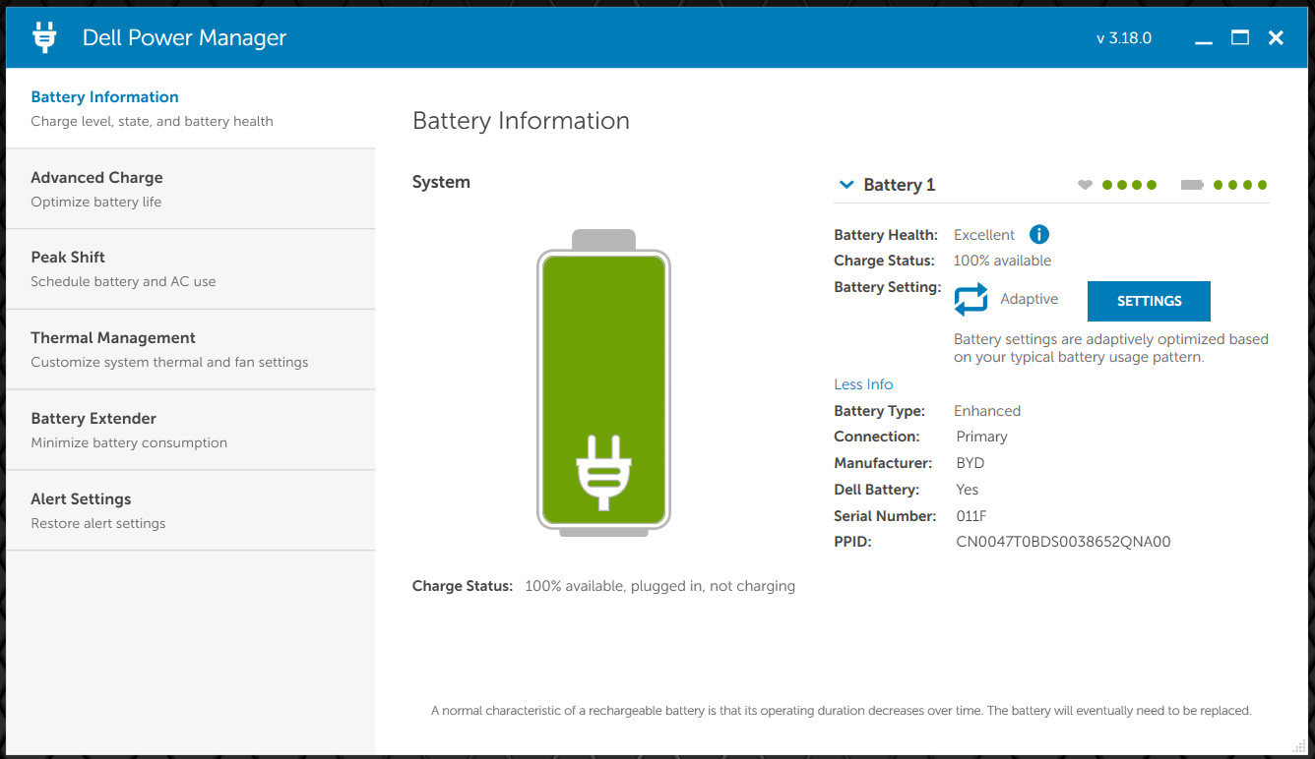The height and width of the screenshot is (759, 1315).
Task: Click the PPID value text
Action: click(1063, 542)
